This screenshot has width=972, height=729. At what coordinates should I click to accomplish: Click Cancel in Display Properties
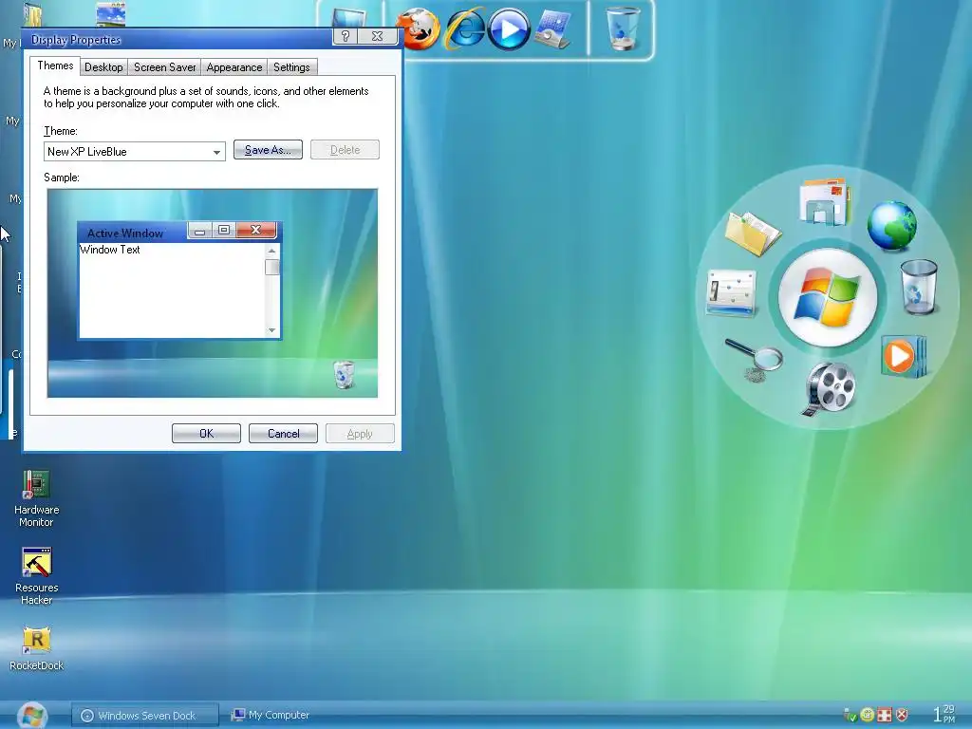(283, 433)
